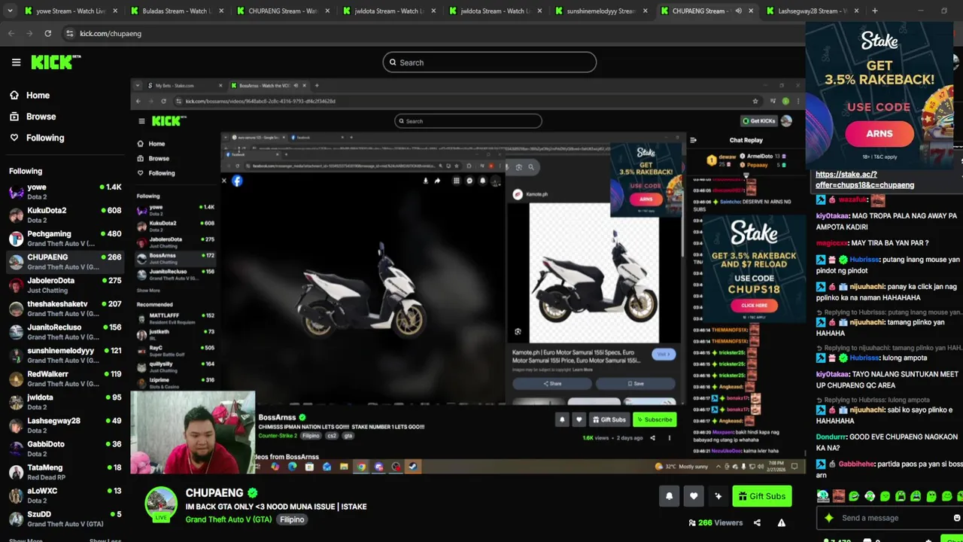The height and width of the screenshot is (542, 963).
Task: Click the RedWalkerr avatar in Following list
Action: tap(16, 379)
